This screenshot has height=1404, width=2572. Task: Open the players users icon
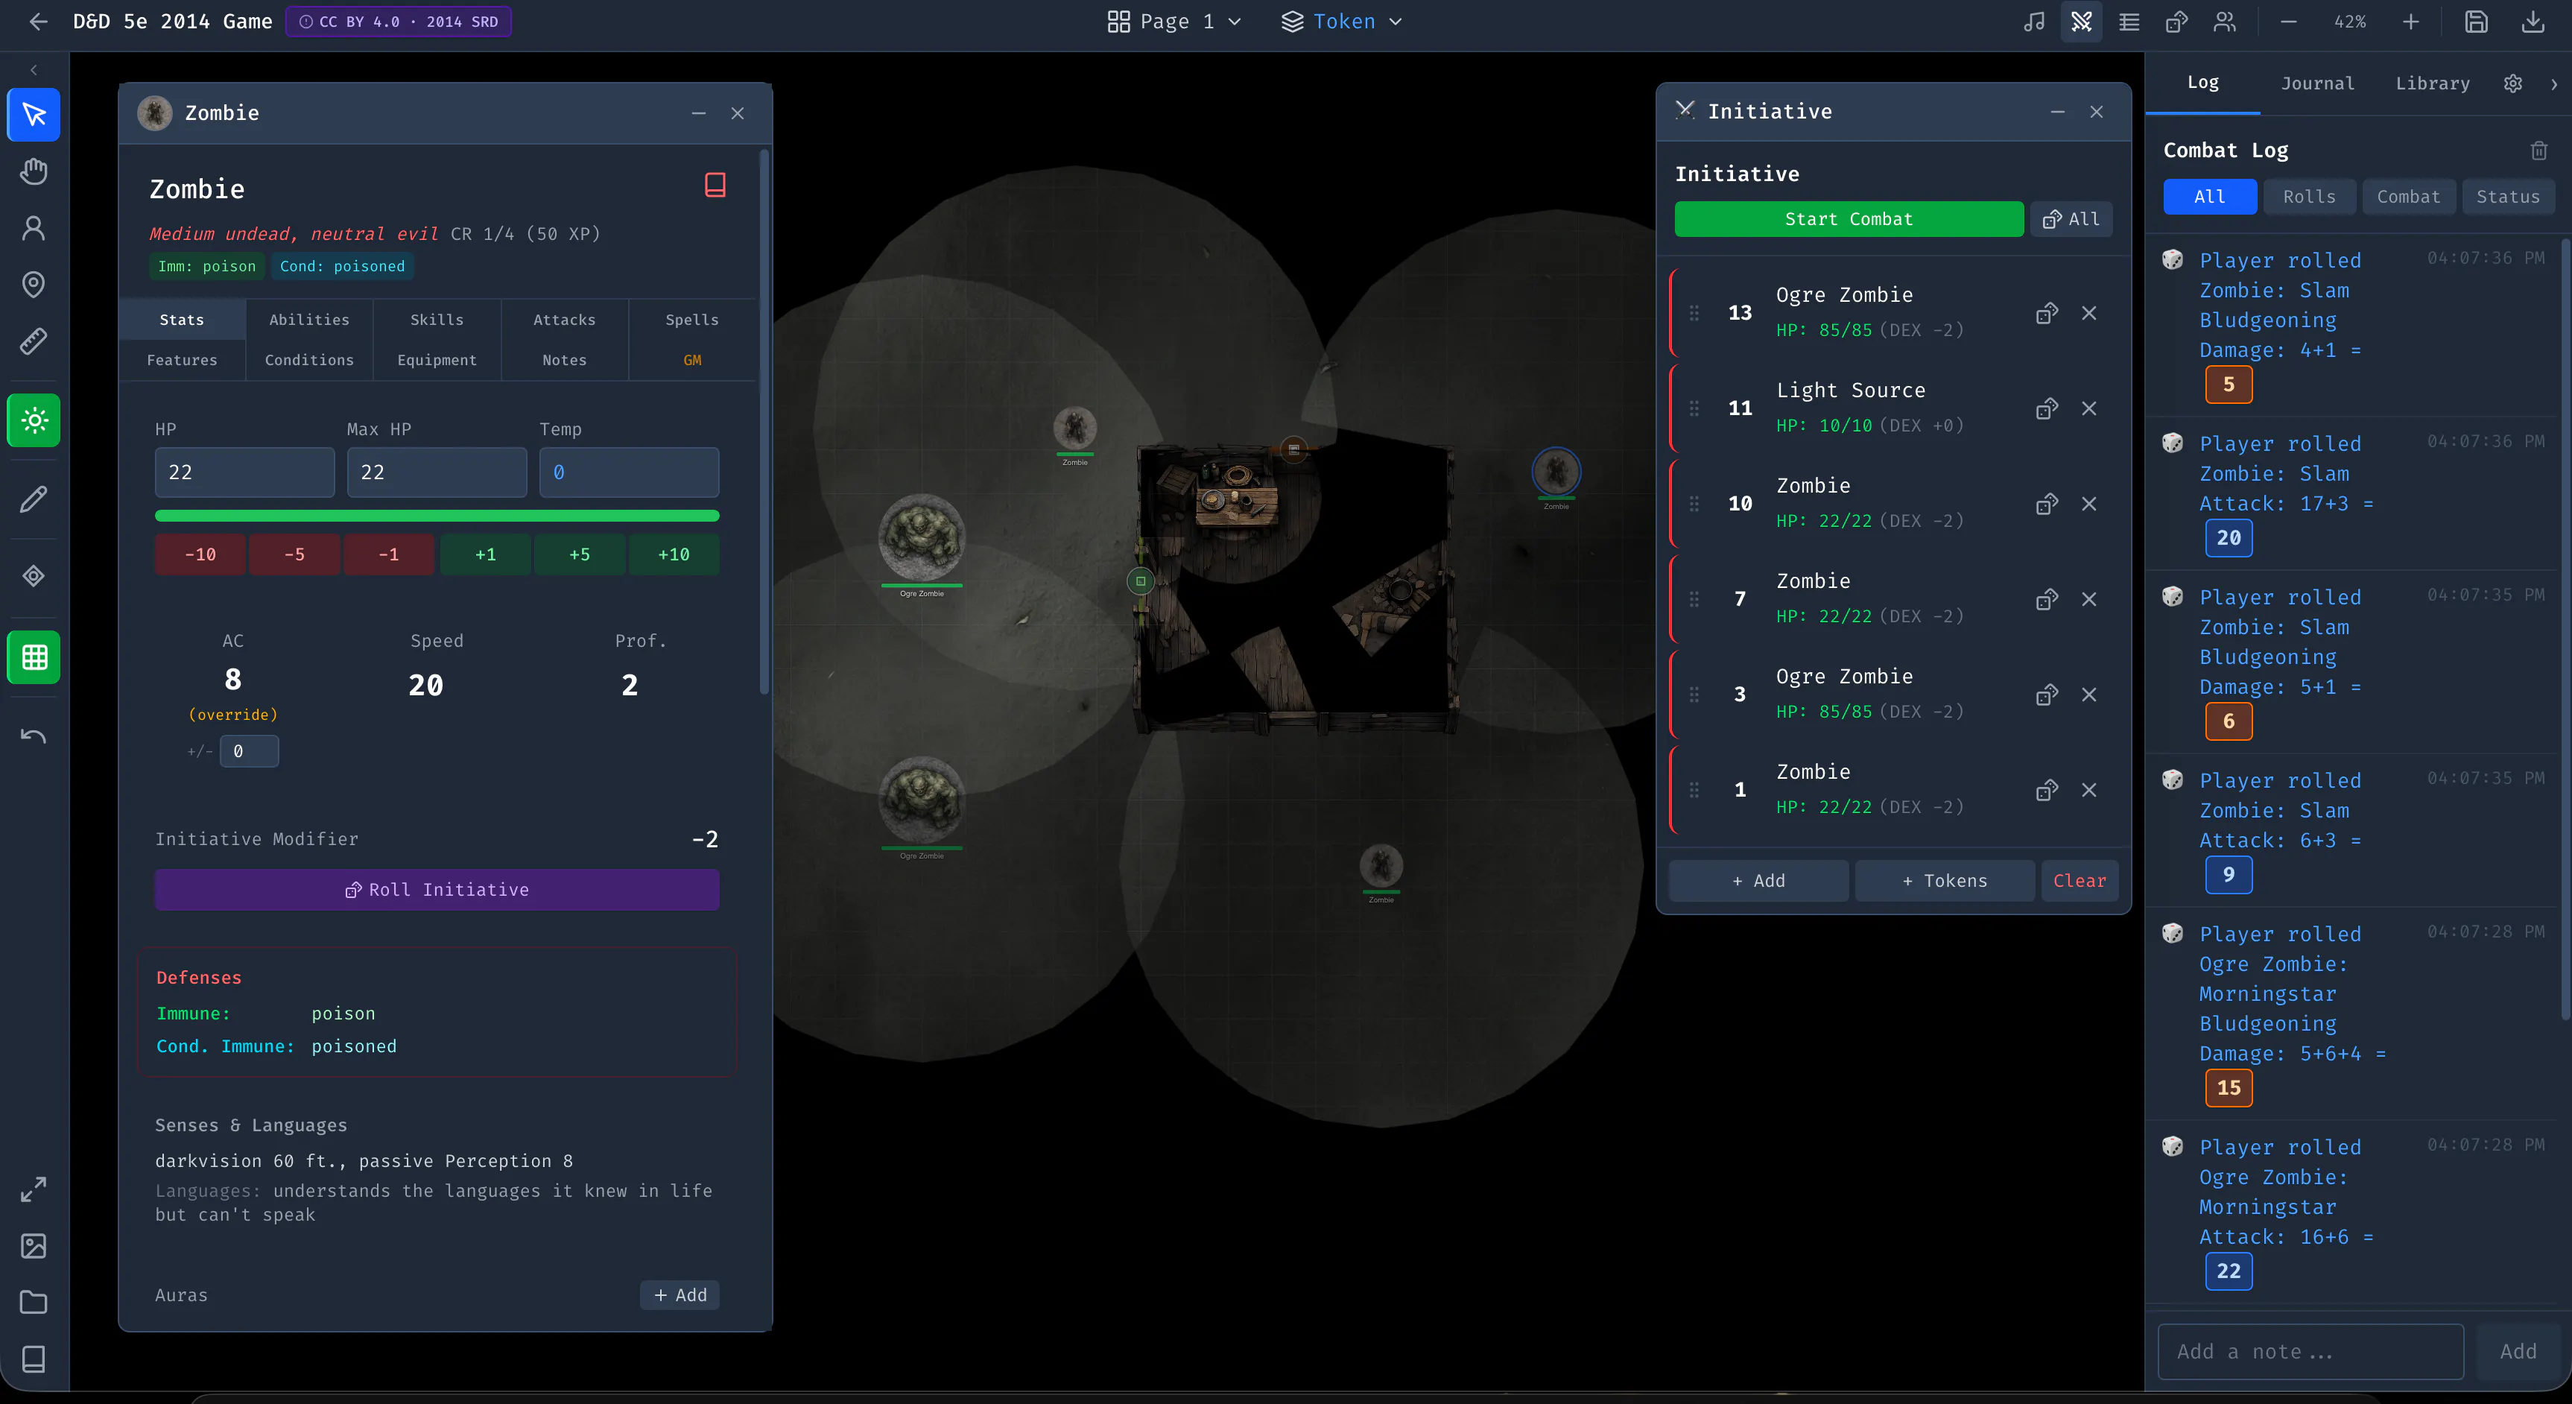point(2226,21)
